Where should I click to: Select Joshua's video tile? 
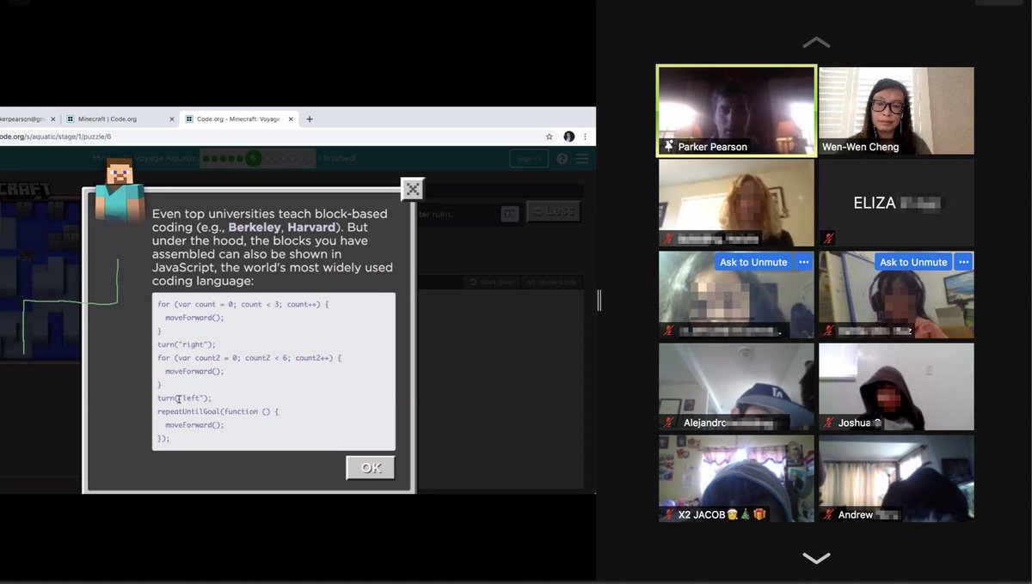click(896, 386)
